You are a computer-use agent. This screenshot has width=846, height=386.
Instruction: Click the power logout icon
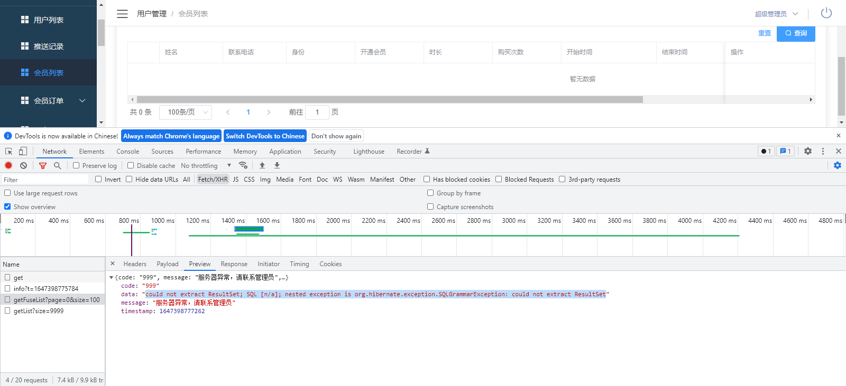tap(826, 13)
